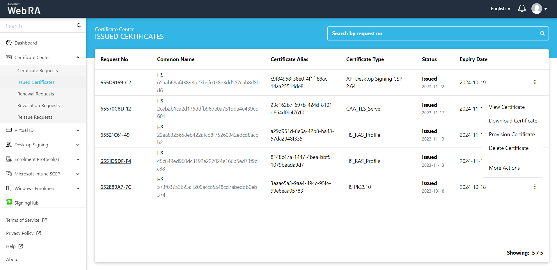This screenshot has height=270, width=557.
Task: Go to Revocation Requests page
Action: 38,106
